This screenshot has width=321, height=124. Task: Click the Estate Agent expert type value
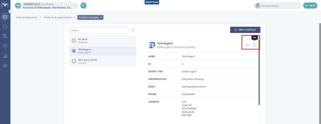[189, 72]
